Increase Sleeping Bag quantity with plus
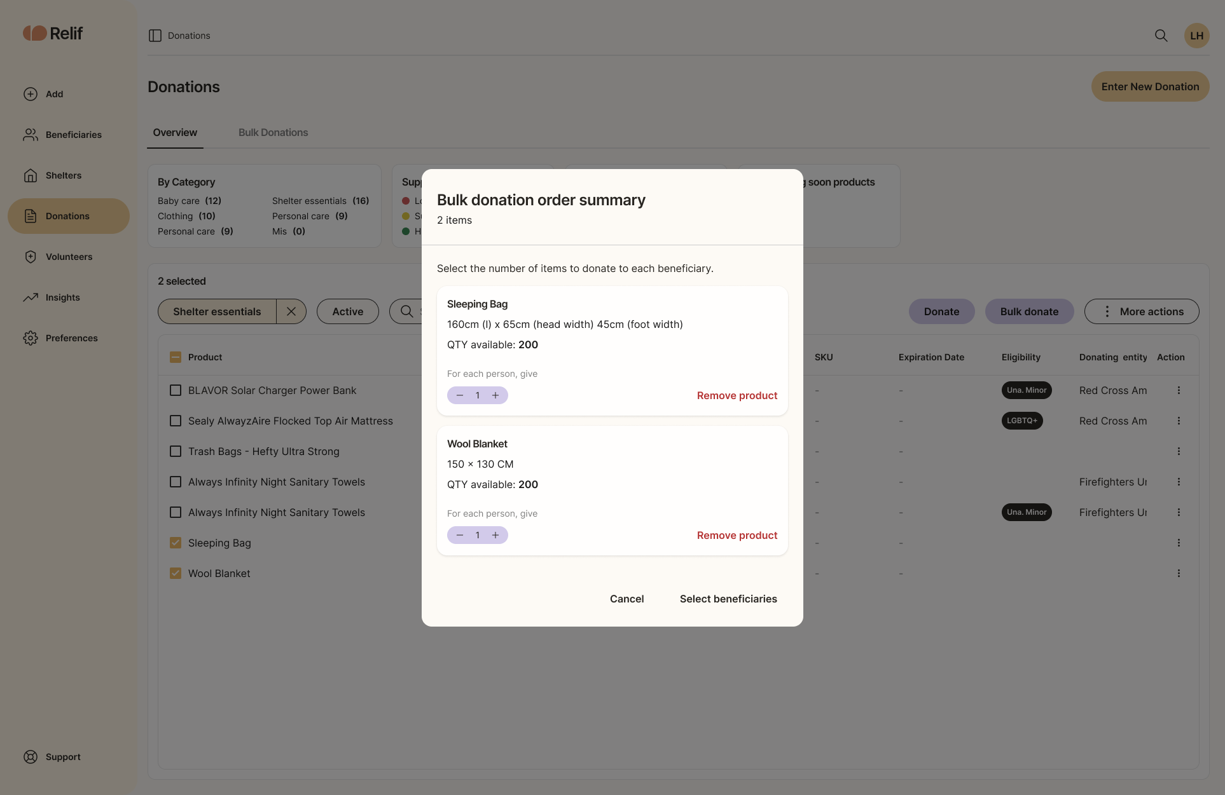Screen dimensions: 1225x795 (x=495, y=395)
